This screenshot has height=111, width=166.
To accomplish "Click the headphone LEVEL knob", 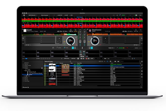I will click(x=65, y=48).
